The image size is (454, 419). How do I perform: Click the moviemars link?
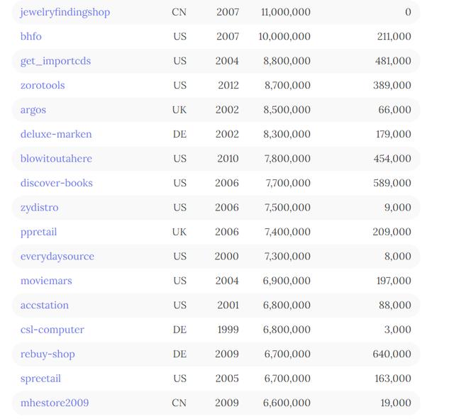[46, 281]
